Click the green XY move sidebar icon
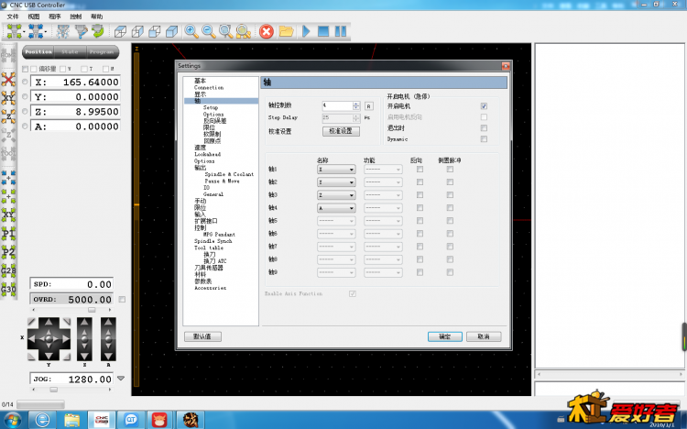Viewport: 687px width, 429px height. pos(8,214)
